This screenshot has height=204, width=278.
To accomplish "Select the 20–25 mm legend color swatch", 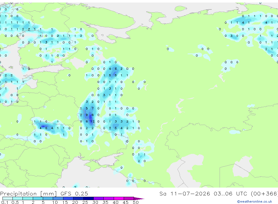I will [78, 198].
